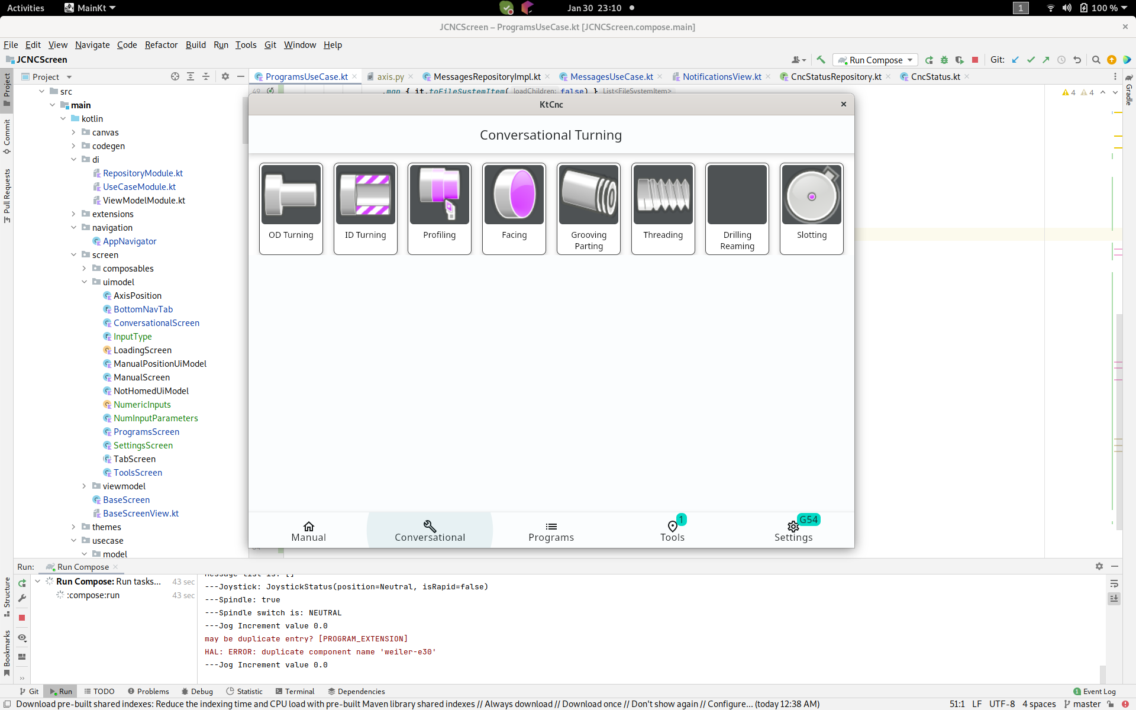Open Tools tab in KtCnc bottom bar
This screenshot has width=1136, height=710.
pyautogui.click(x=672, y=531)
